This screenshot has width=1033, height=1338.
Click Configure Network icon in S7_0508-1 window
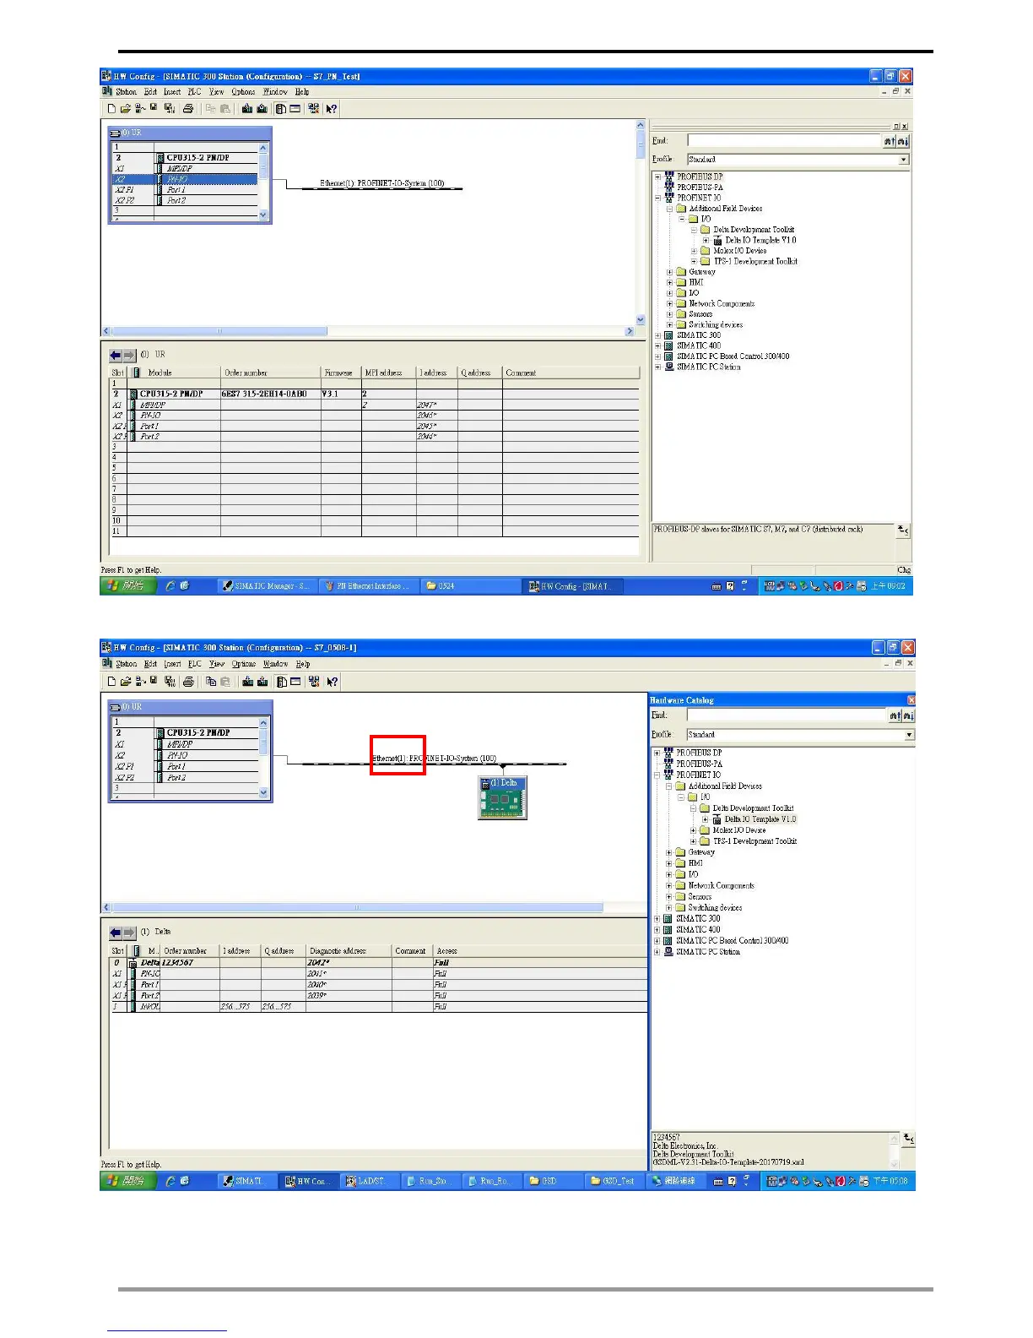click(315, 682)
